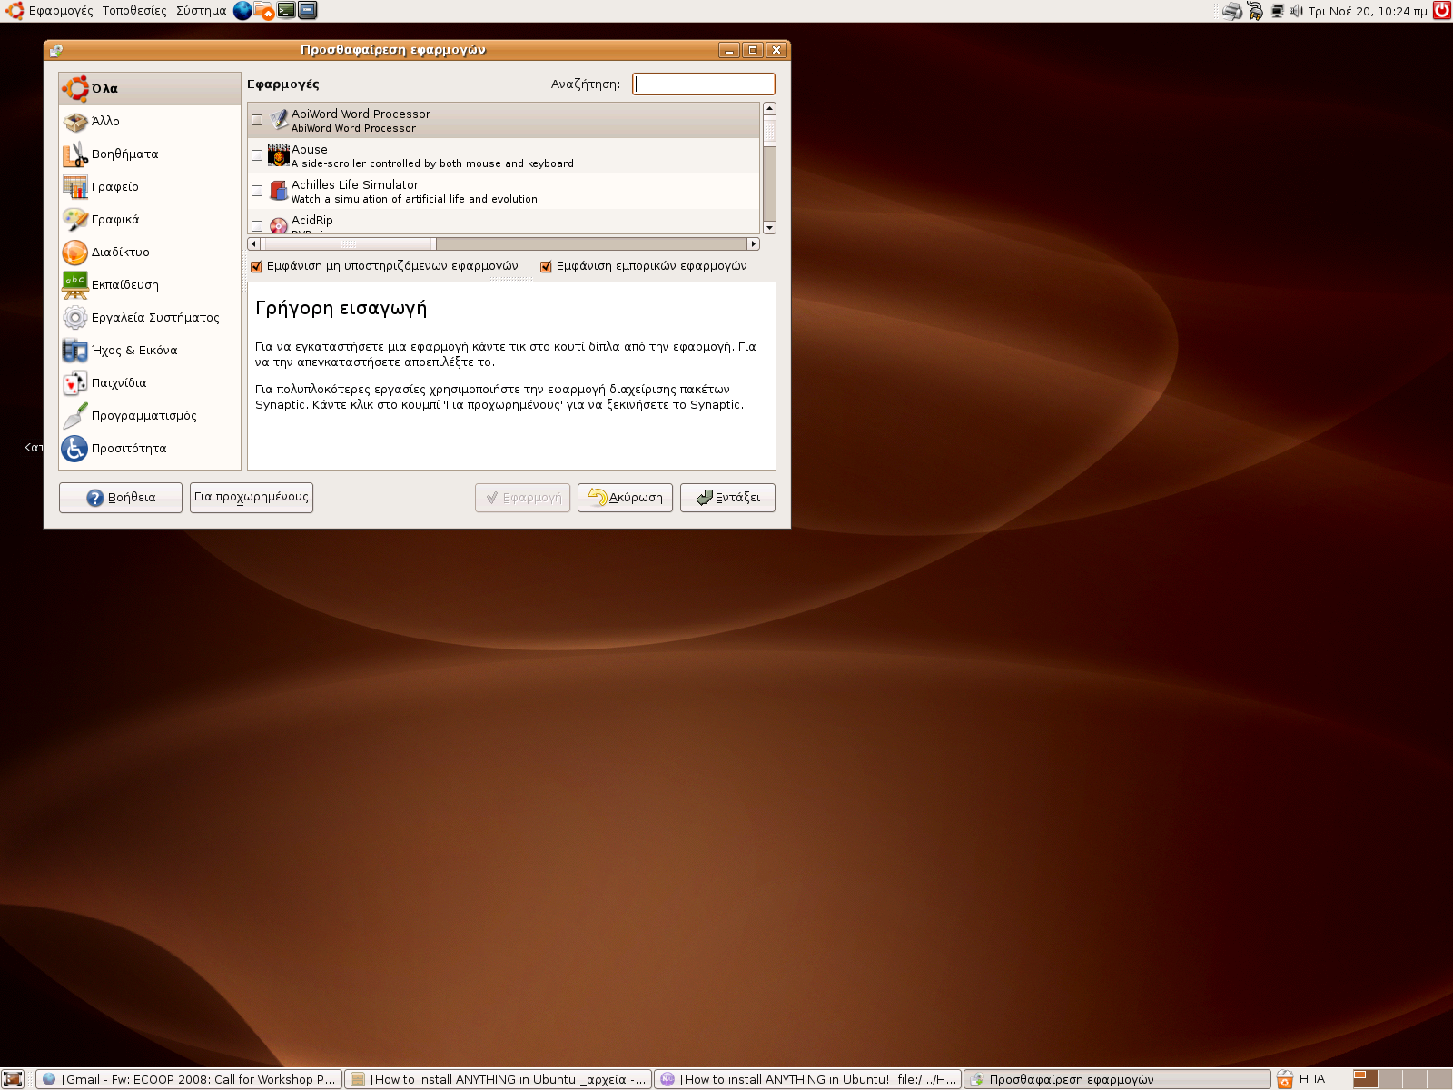Screen dimensions: 1453x1090
Task: Click the Για προχωρημένους button
Action: (252, 498)
